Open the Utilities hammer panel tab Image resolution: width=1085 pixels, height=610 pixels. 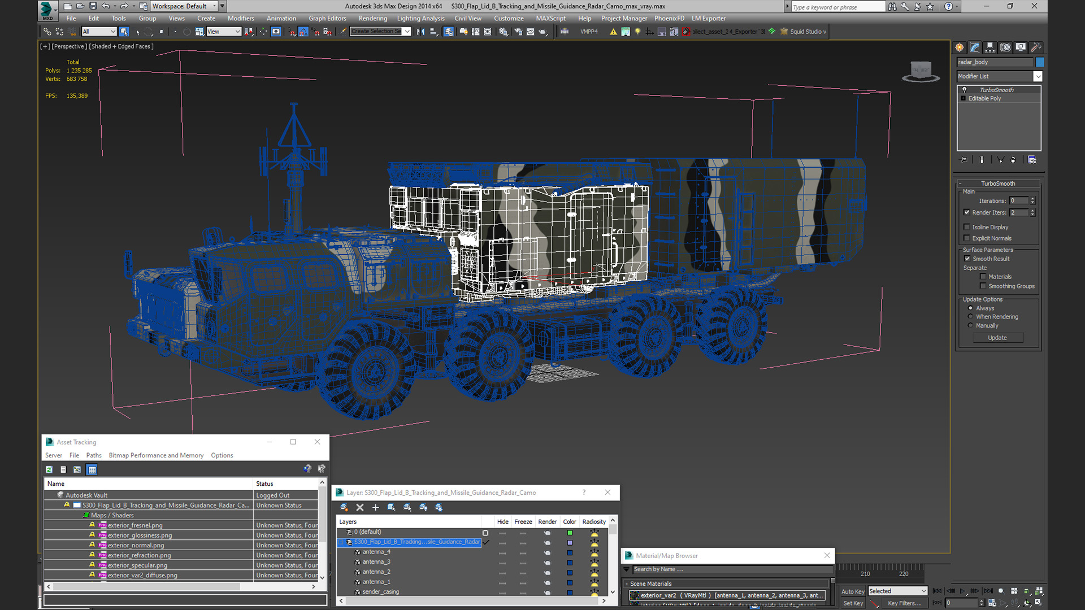(1035, 47)
